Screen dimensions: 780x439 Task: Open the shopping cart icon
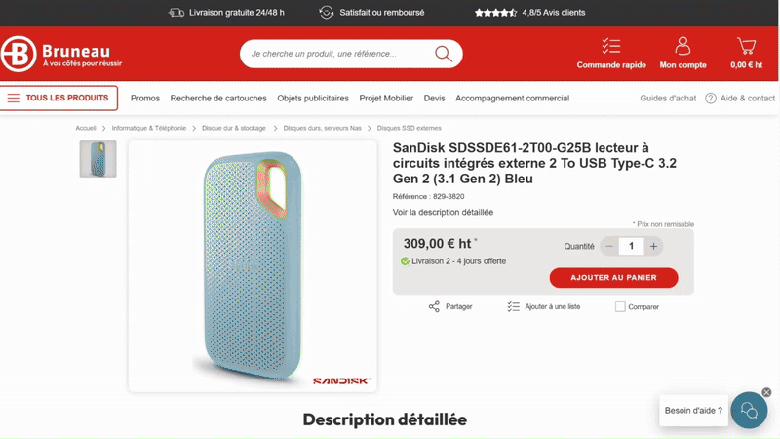tap(747, 46)
